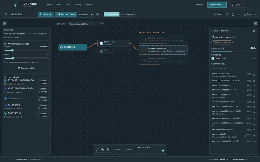Start Auto-explore
Image resolution: width=260 pixels, height=162 pixels.
tap(66, 14)
